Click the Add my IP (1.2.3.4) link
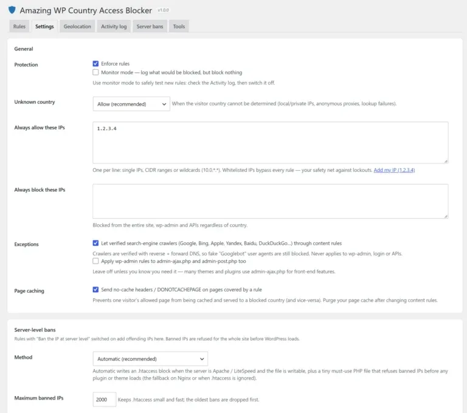Viewport: 467px width, 413px height. [x=394, y=170]
